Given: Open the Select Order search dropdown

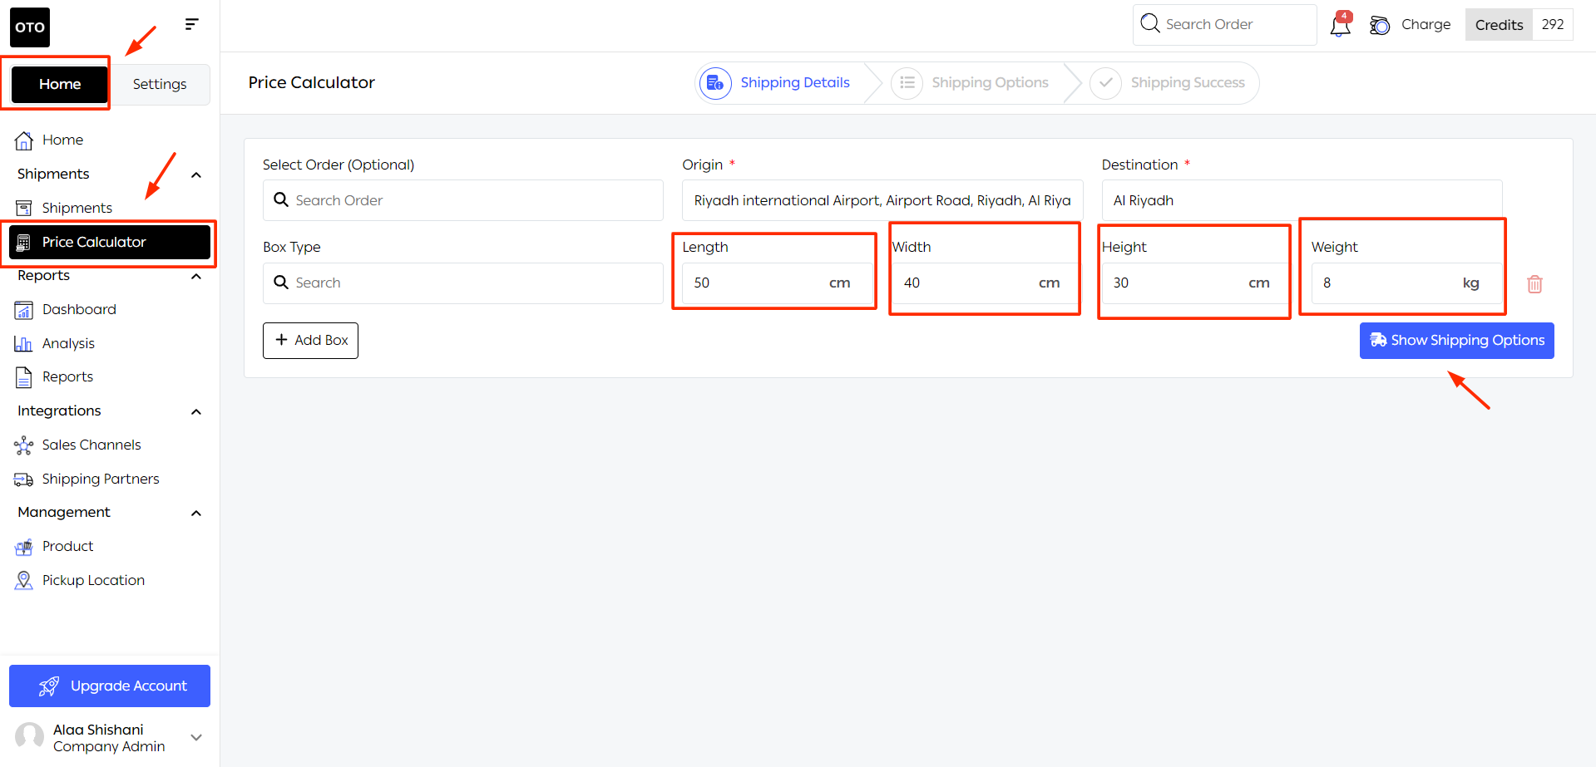Looking at the screenshot, I should click(463, 200).
